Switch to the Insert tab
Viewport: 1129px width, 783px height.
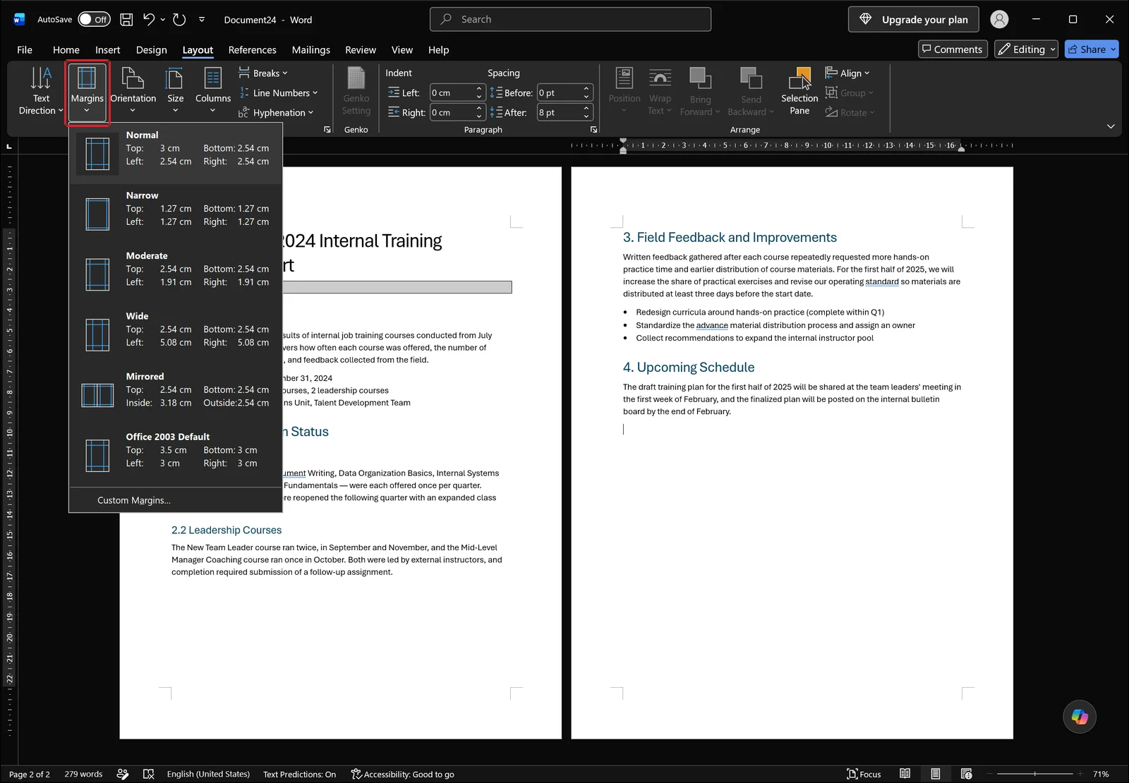(108, 50)
